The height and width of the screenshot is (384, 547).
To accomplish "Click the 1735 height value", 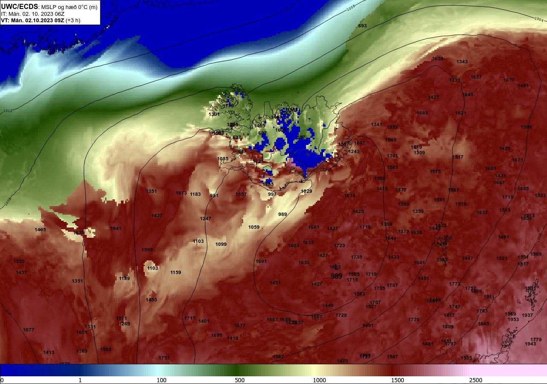I will pos(356,257).
